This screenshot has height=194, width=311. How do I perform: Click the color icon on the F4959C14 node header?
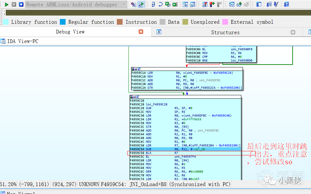tap(133, 69)
